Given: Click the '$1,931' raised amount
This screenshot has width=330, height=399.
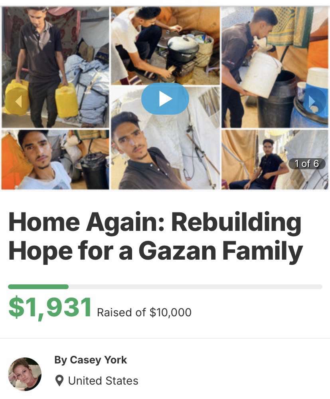Looking at the screenshot, I should 50,307.
